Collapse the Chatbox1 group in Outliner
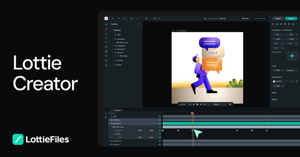 [113, 39]
